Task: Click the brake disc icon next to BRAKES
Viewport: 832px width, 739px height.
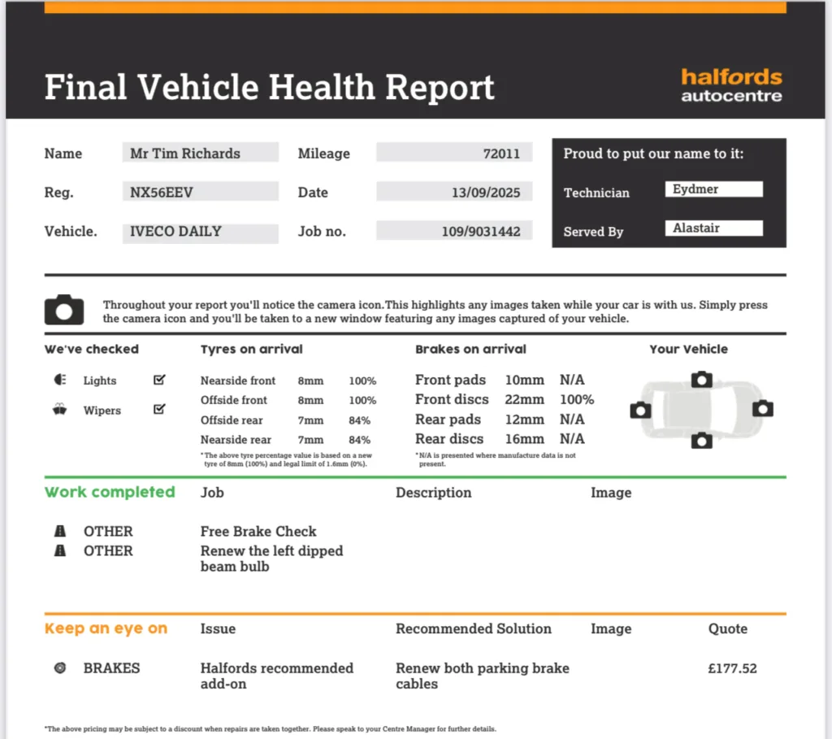Action: tap(60, 667)
